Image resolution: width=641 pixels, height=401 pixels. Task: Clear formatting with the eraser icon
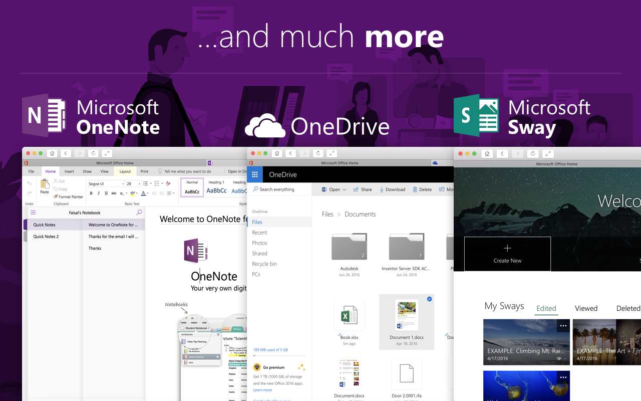(168, 184)
